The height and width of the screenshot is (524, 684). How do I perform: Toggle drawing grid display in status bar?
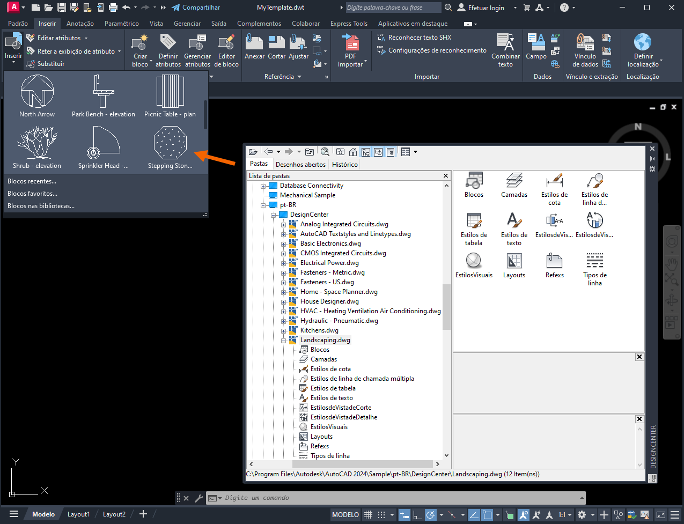(369, 514)
